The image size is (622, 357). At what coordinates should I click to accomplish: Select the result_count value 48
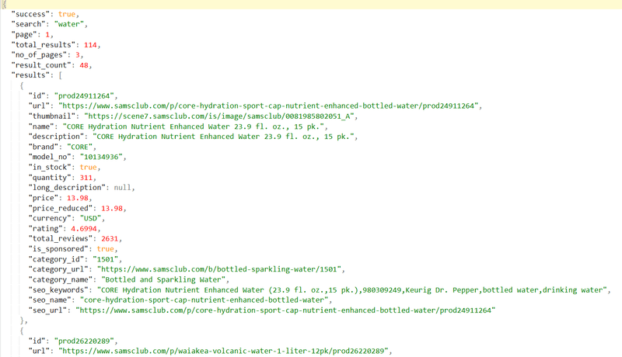point(84,65)
